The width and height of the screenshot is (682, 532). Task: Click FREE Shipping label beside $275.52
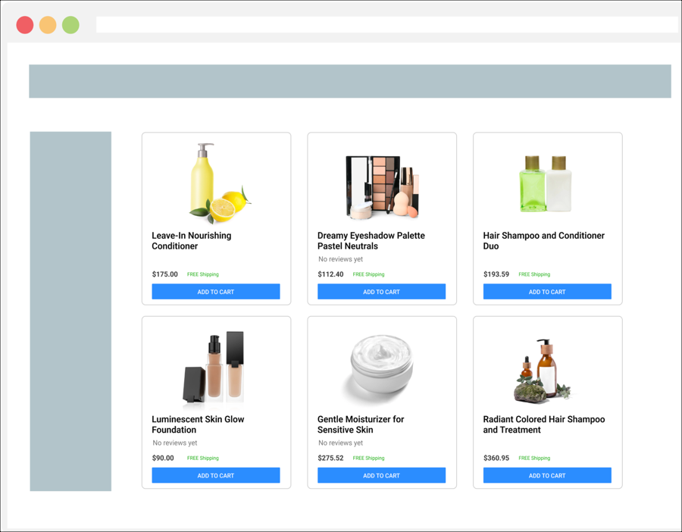[x=368, y=458]
